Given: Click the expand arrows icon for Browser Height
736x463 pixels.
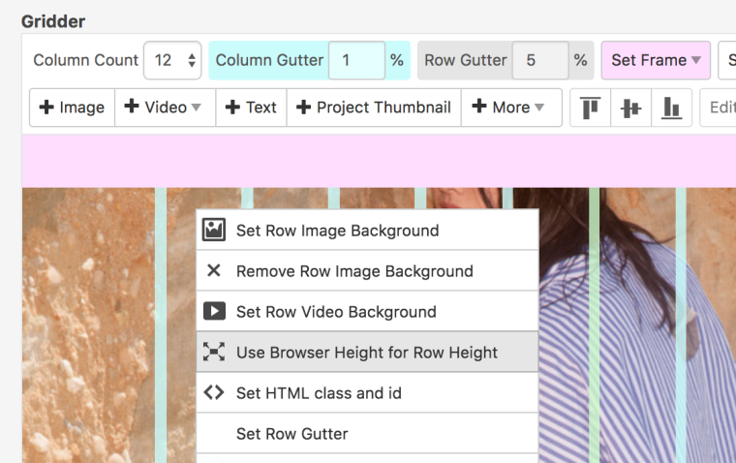Looking at the screenshot, I should click(214, 353).
